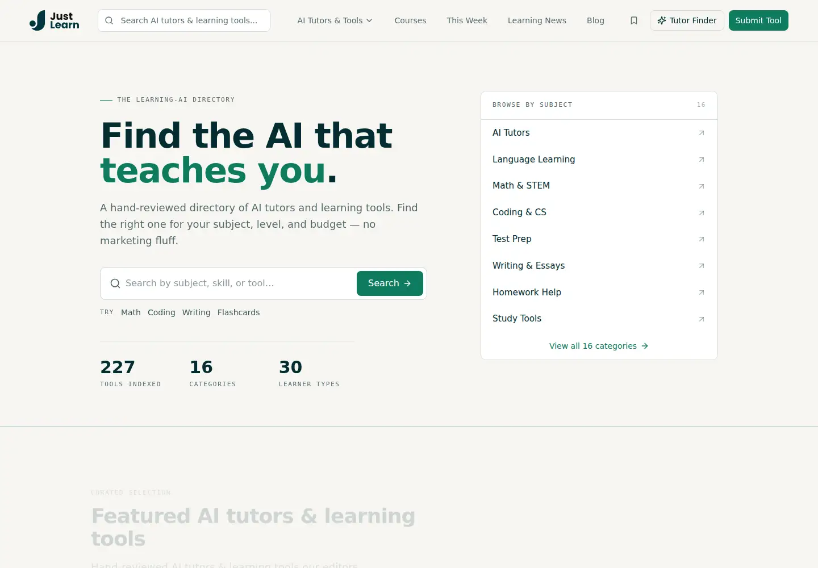
Task: Open the AI Tutors category
Action: [599, 133]
